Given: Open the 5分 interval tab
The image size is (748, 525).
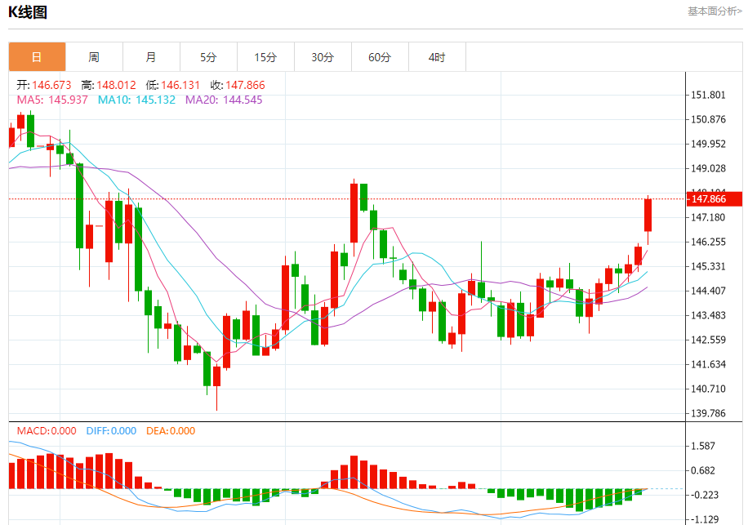Looking at the screenshot, I should pyautogui.click(x=209, y=57).
